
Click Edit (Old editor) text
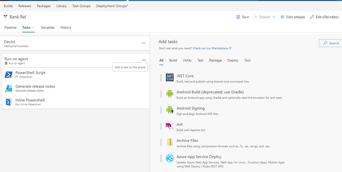tap(327, 17)
